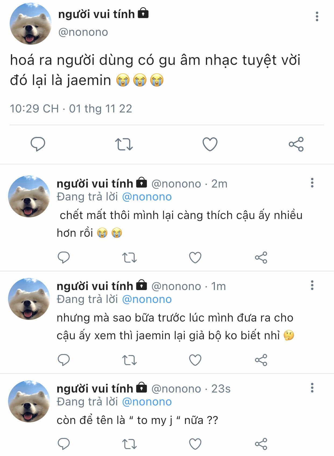Like the reply posted 2m ago
The image size is (334, 456).
tap(195, 257)
